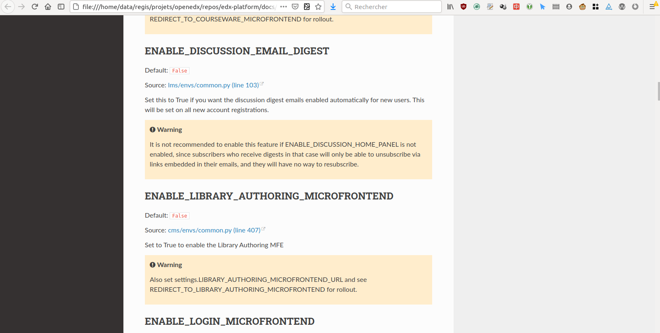Open the blue triangle extension icon
The width and height of the screenshot is (660, 333).
tap(609, 7)
